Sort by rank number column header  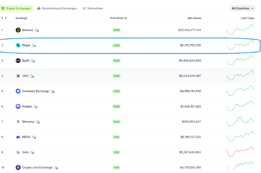[4, 18]
